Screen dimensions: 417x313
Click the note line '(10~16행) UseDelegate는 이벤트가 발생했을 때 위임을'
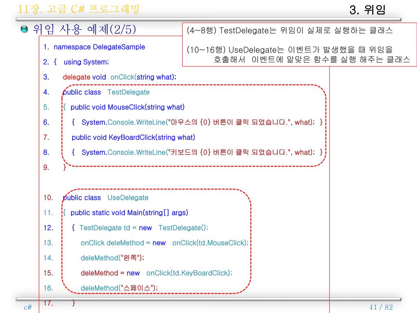click(x=290, y=49)
